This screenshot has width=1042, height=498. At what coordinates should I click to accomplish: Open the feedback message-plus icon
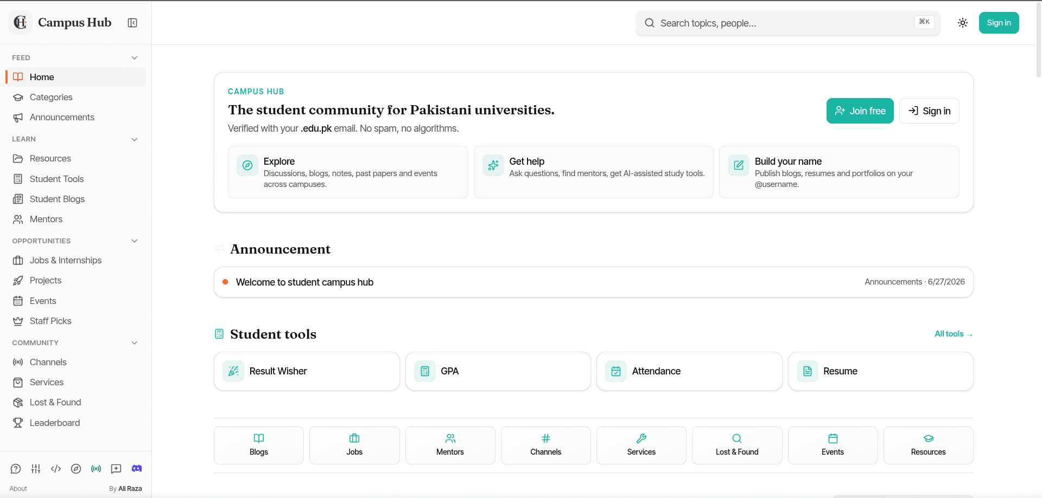[116, 469]
